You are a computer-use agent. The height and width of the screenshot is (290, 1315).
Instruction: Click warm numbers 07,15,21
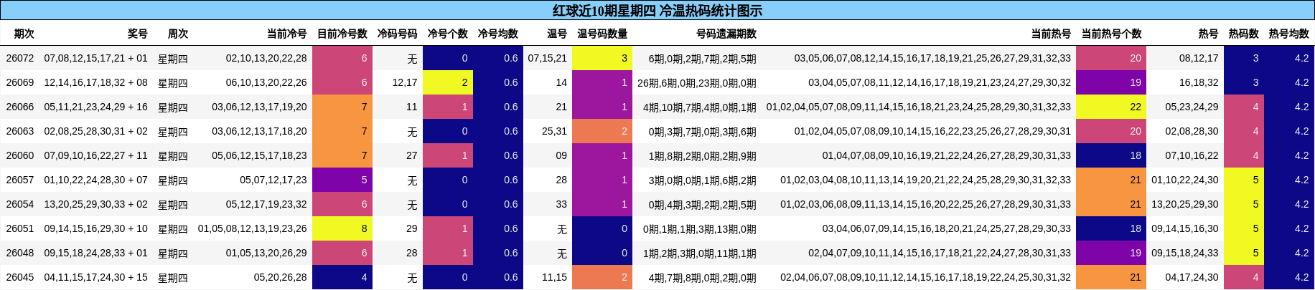click(x=548, y=58)
